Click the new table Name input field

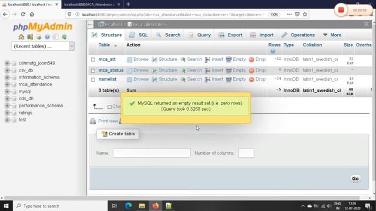click(152, 153)
